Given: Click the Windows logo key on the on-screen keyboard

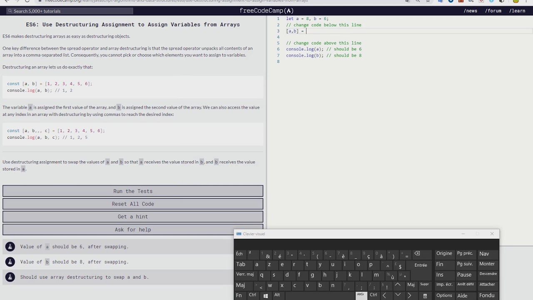Looking at the screenshot, I should pyautogui.click(x=265, y=295).
